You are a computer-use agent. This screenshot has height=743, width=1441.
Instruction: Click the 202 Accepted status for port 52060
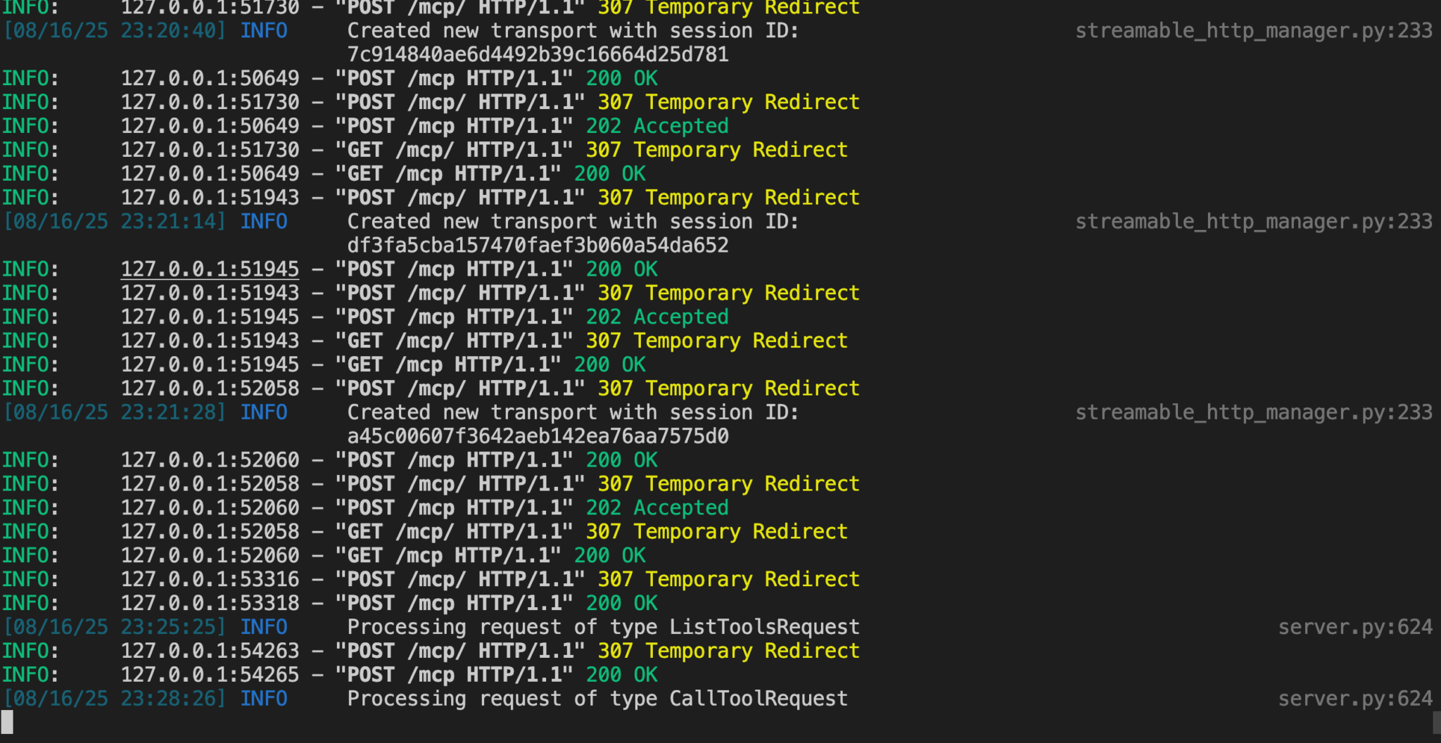coord(656,507)
